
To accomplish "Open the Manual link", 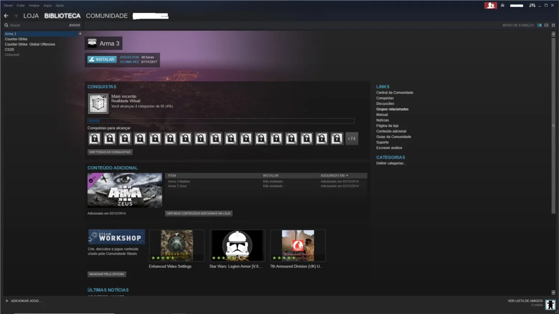I will click(382, 115).
